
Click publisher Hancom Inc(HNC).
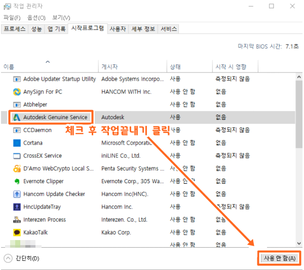pyautogui.click(x=125, y=194)
